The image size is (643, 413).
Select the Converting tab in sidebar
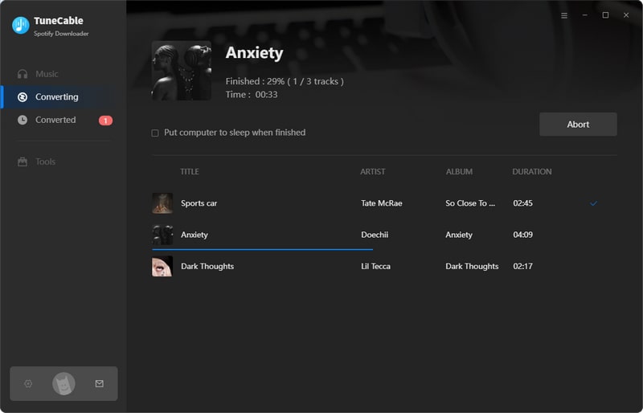click(63, 96)
